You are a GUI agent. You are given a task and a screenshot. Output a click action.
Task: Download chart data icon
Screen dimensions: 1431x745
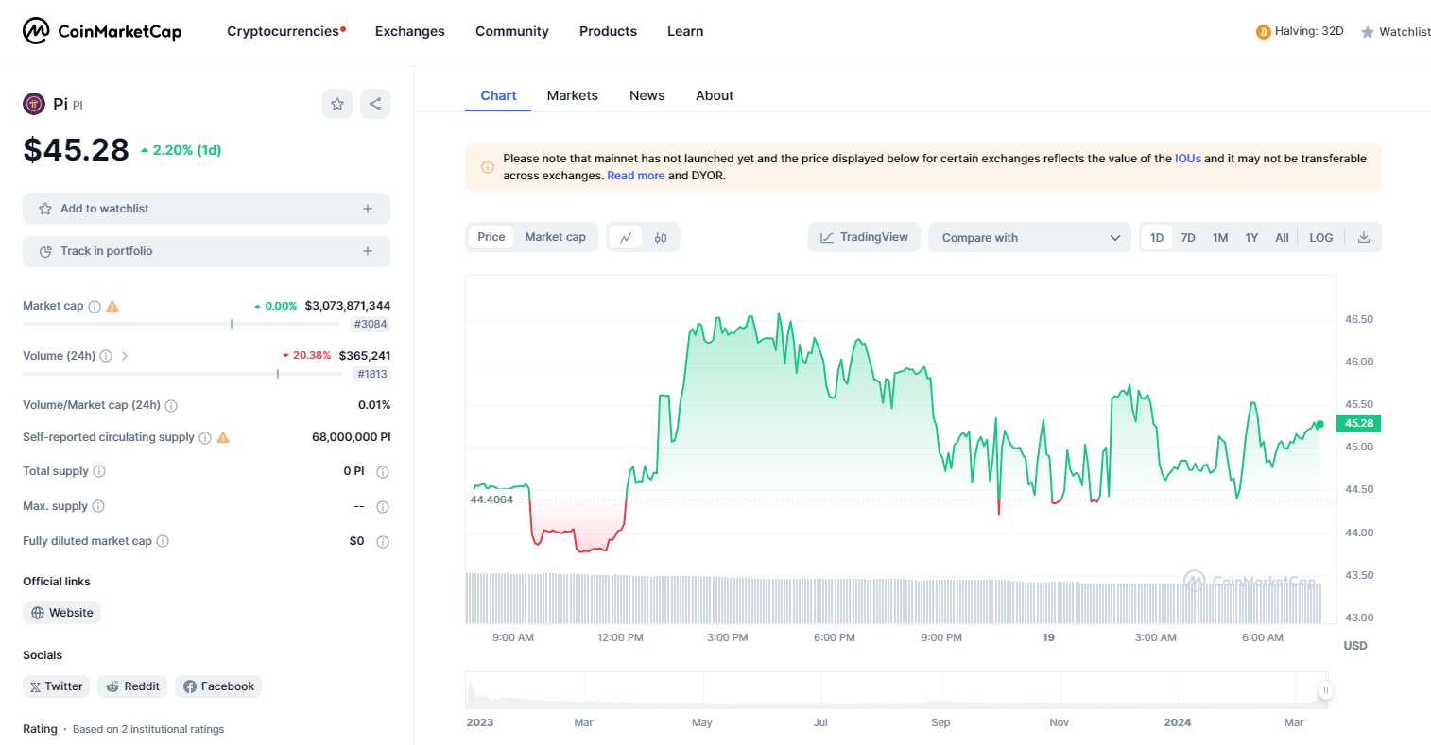(1364, 238)
